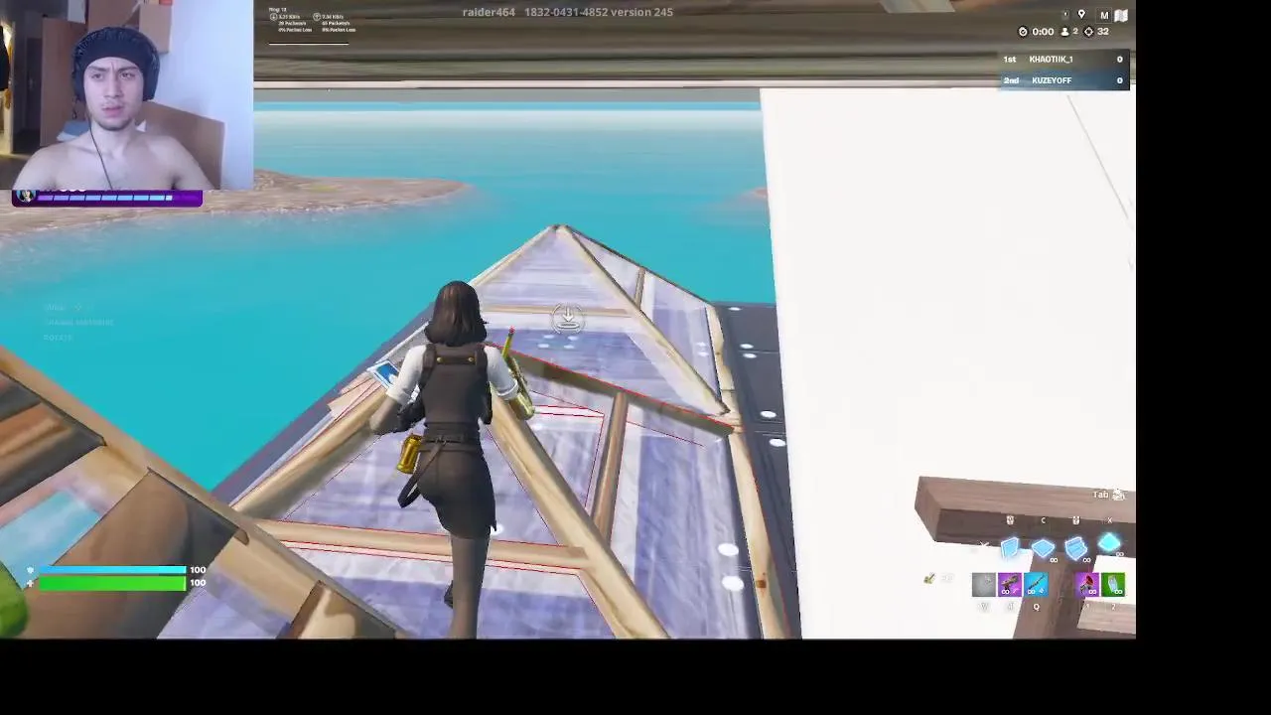1271x715 pixels.
Task: Click the raider464 island code text
Action: point(568,12)
